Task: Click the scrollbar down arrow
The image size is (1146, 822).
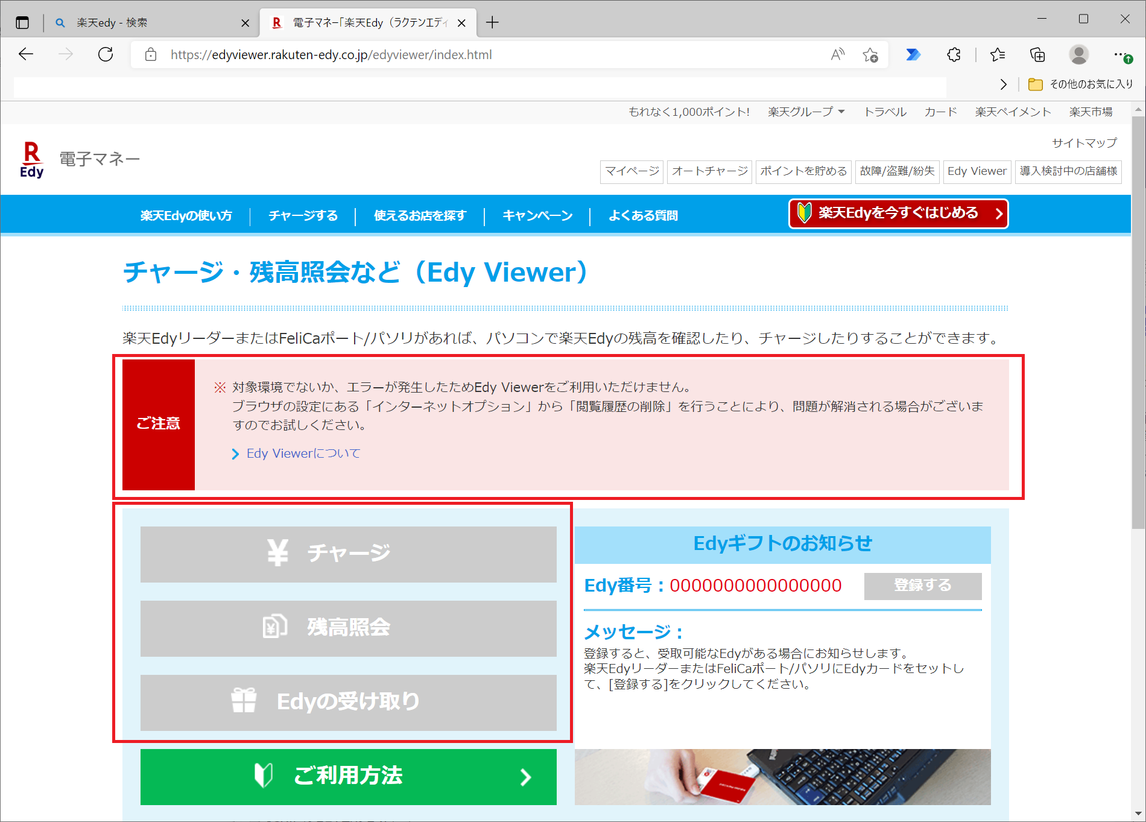Action: [1138, 814]
